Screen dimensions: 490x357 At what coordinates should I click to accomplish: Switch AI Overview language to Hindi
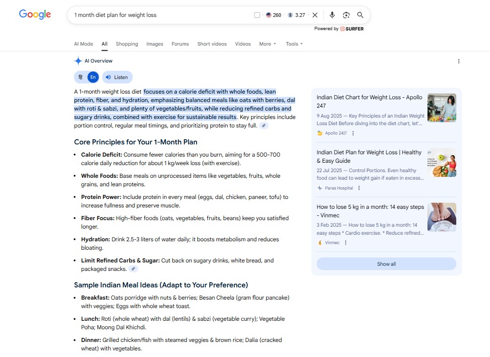point(80,77)
